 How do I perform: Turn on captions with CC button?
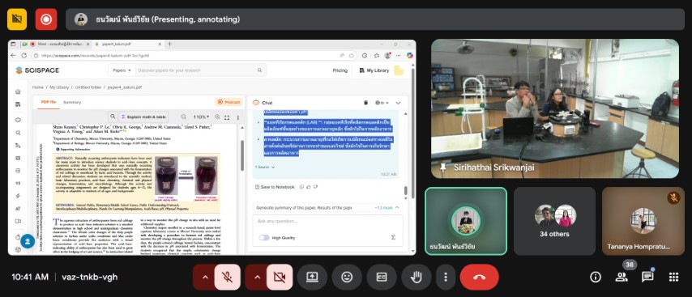pos(382,277)
